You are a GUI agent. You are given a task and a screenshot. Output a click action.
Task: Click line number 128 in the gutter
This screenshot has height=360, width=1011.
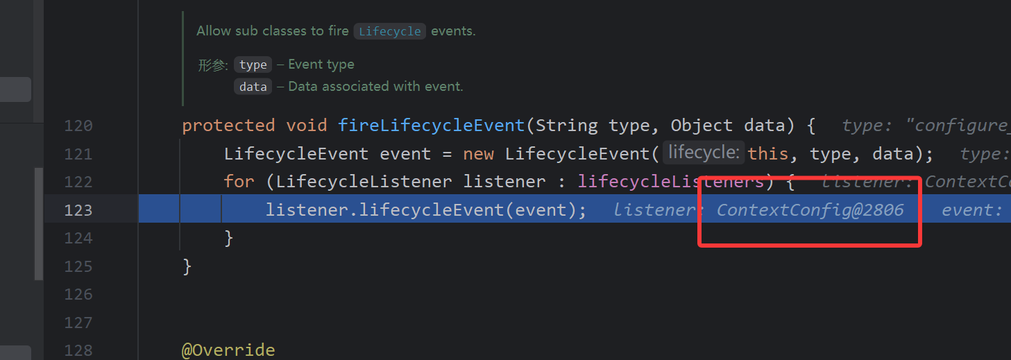[78, 350]
